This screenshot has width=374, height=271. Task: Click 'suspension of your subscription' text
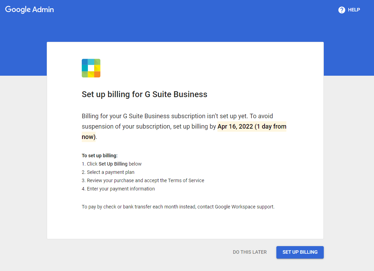coord(126,127)
